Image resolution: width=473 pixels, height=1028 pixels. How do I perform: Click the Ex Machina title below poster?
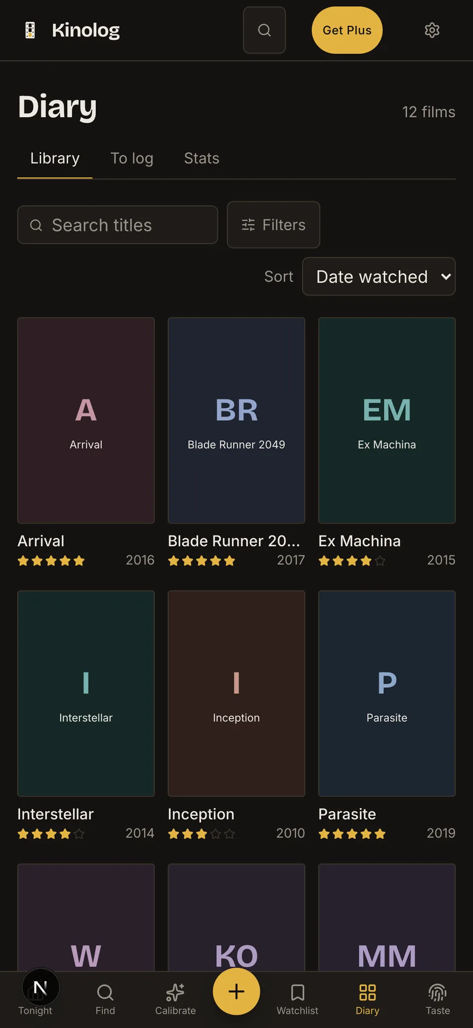click(x=360, y=541)
